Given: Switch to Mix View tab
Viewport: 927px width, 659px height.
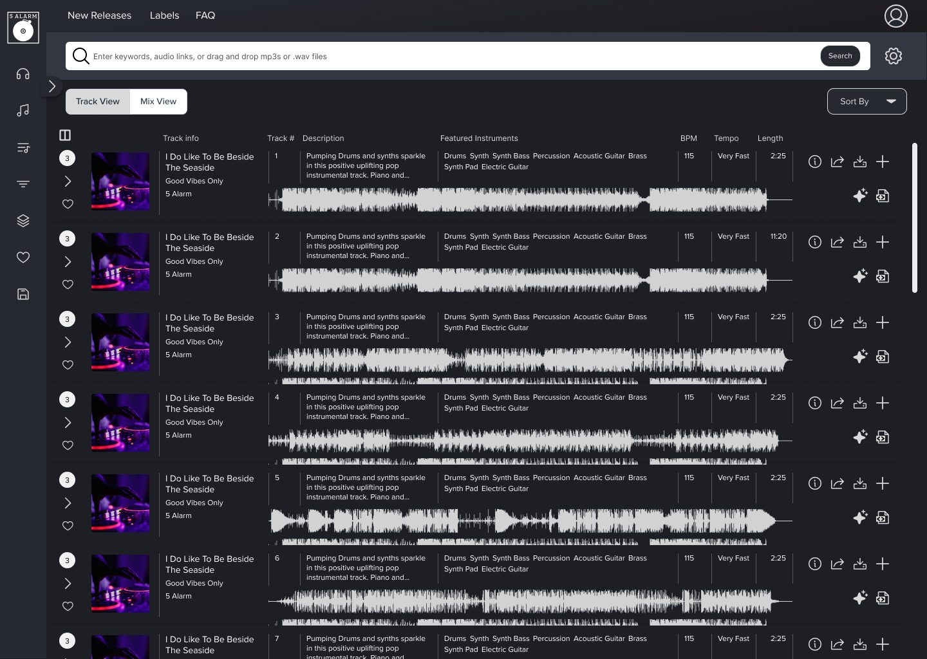Looking at the screenshot, I should point(158,102).
